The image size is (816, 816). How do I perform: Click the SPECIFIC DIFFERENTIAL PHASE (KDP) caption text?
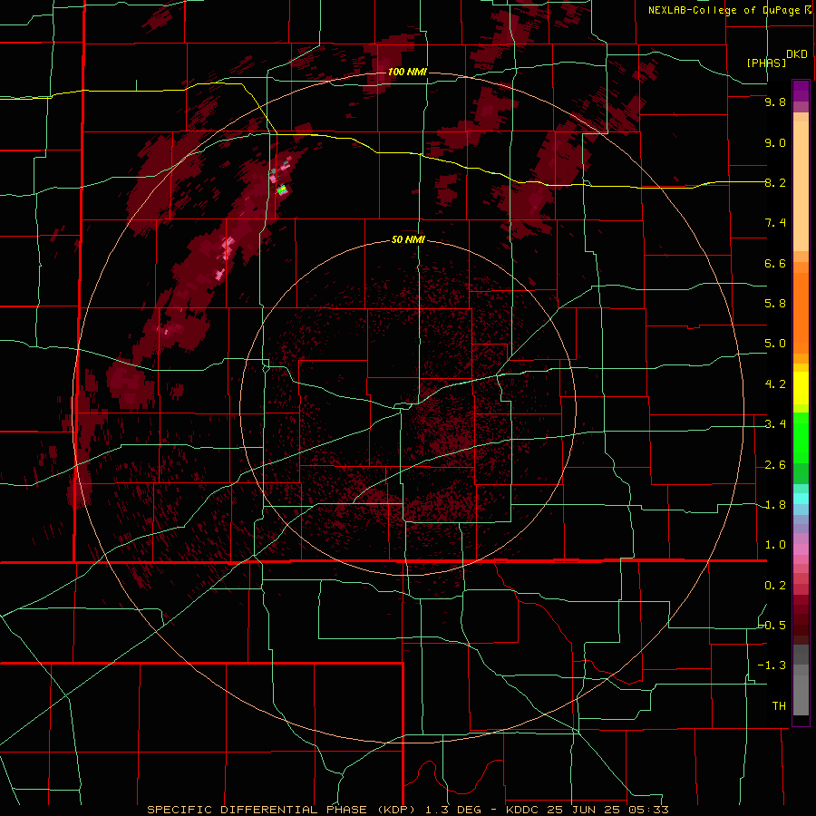(x=282, y=810)
